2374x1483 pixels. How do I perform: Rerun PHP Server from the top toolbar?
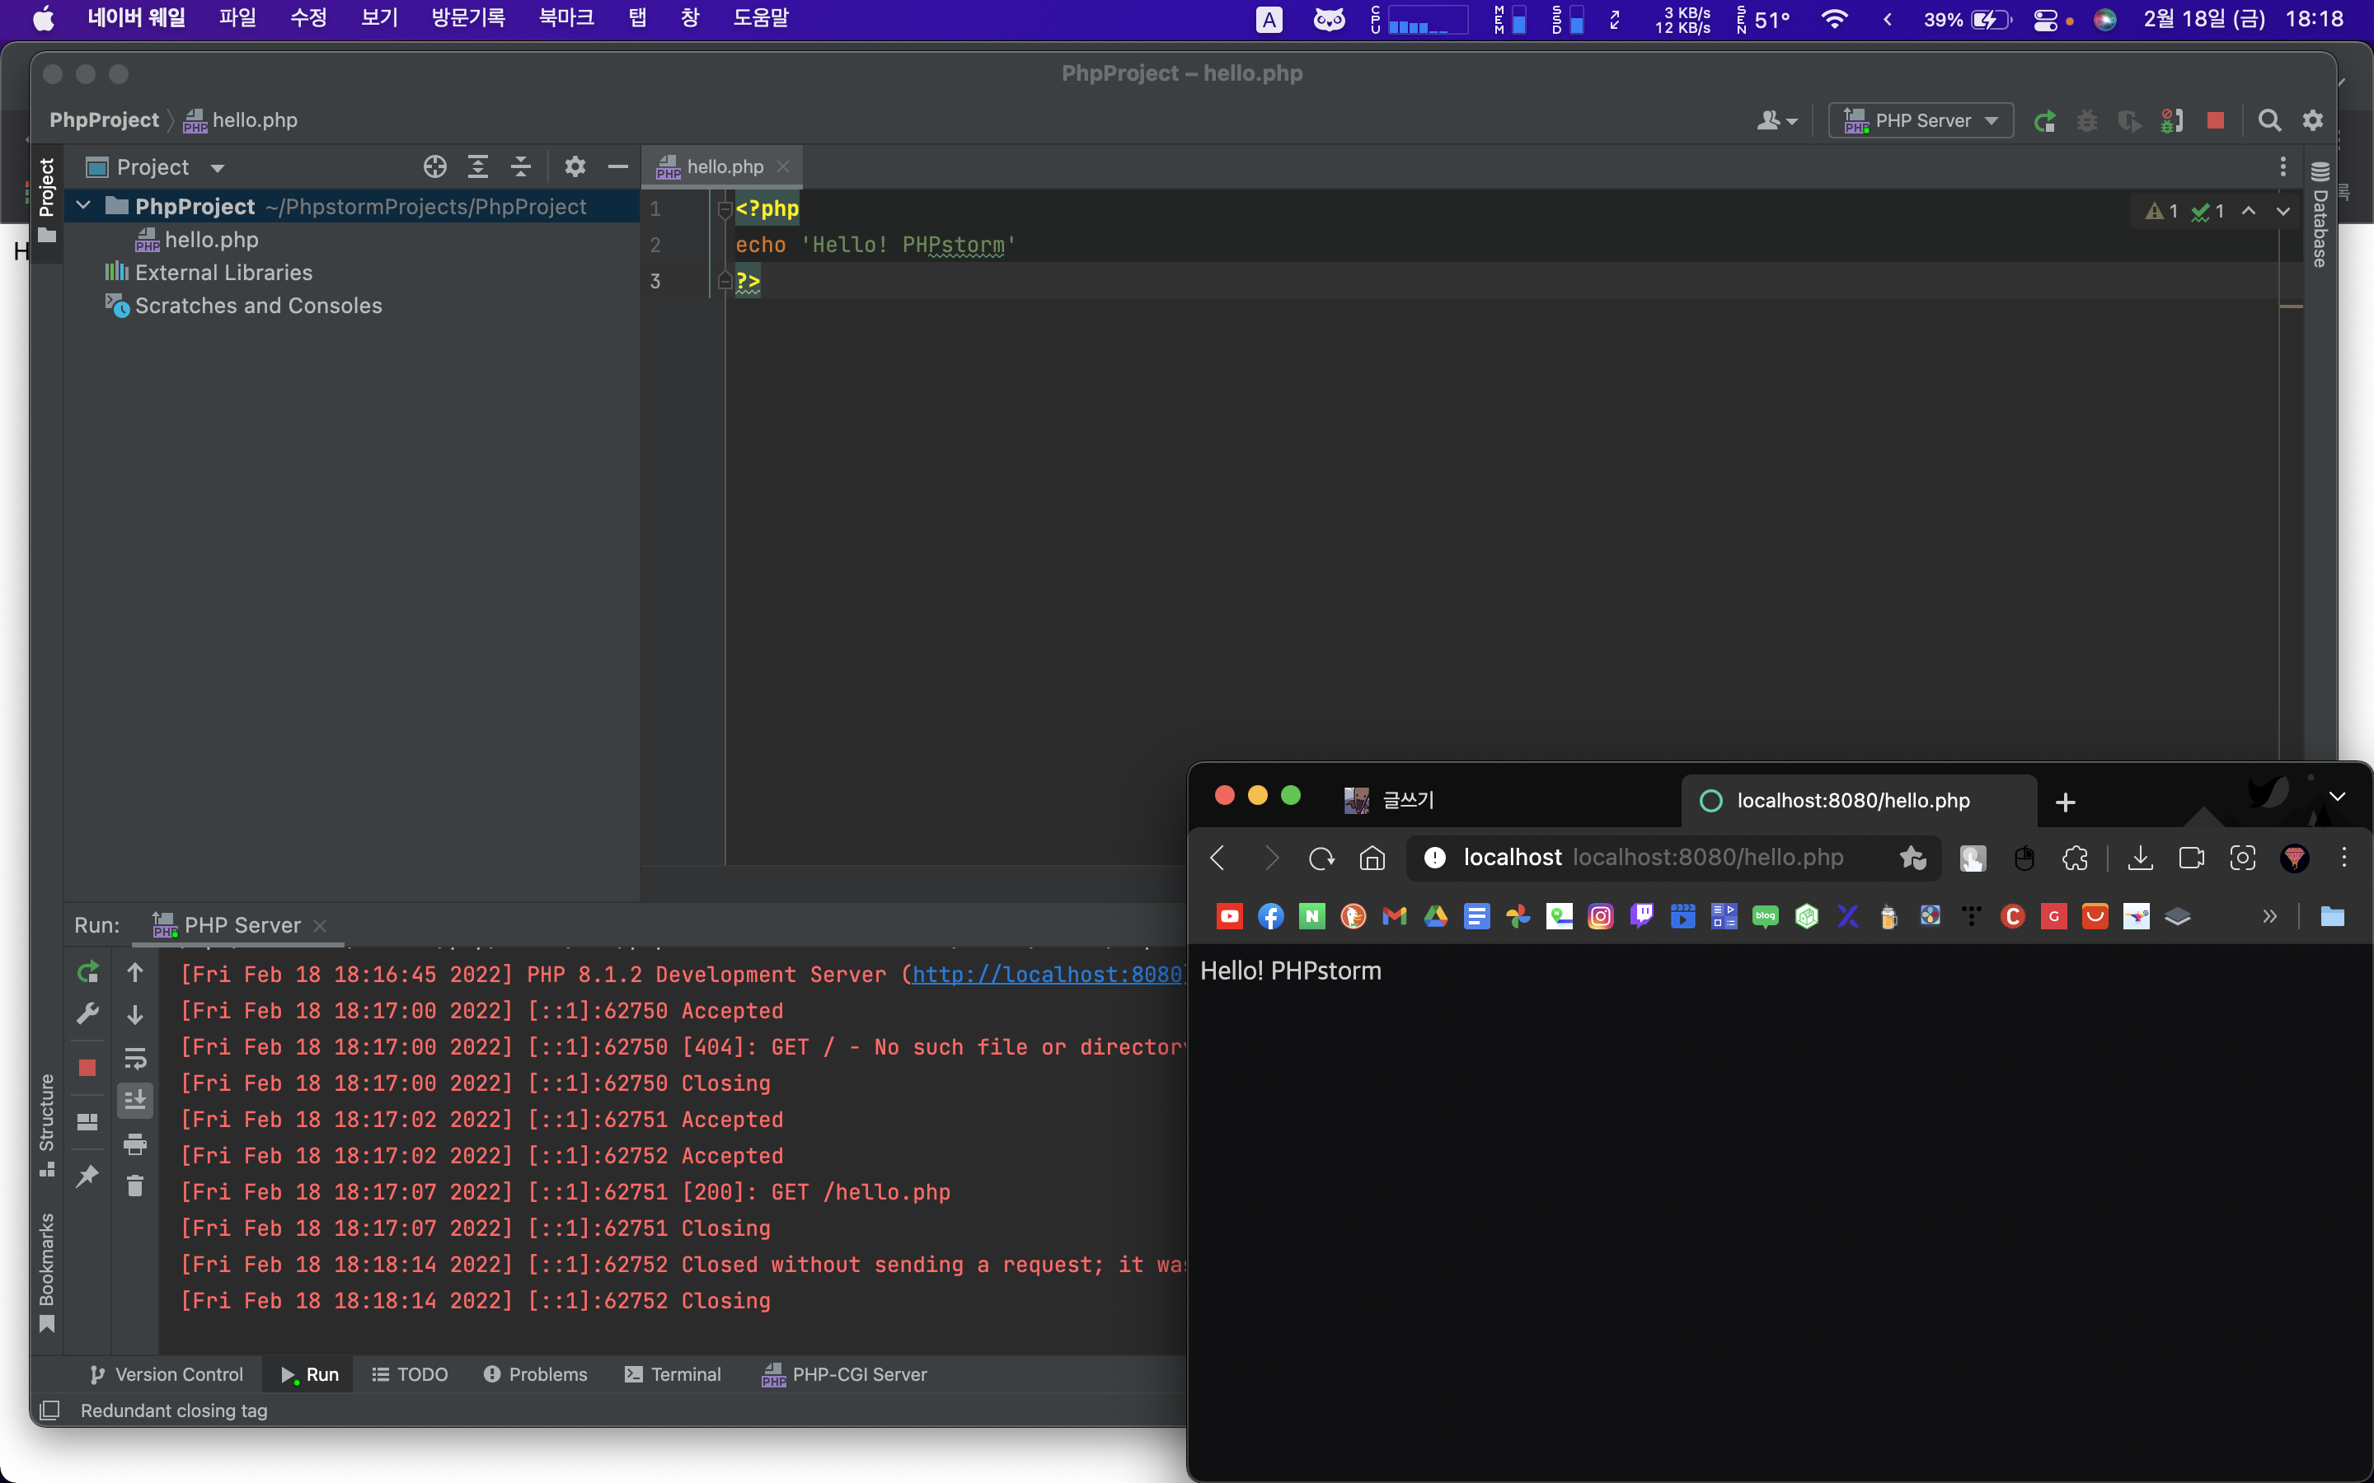[2044, 120]
